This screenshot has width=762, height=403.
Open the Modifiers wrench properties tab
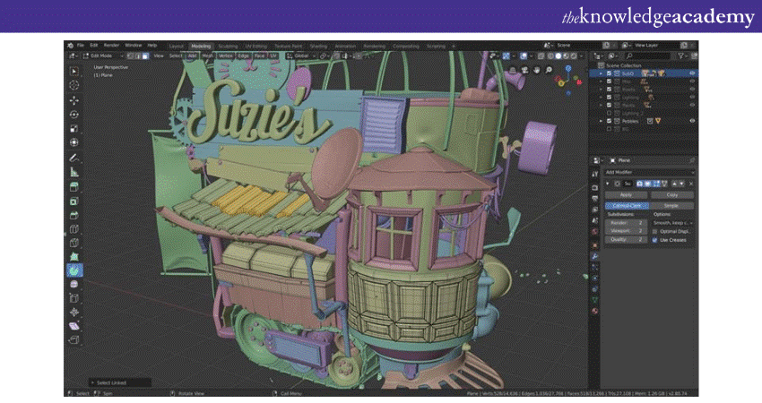click(594, 254)
